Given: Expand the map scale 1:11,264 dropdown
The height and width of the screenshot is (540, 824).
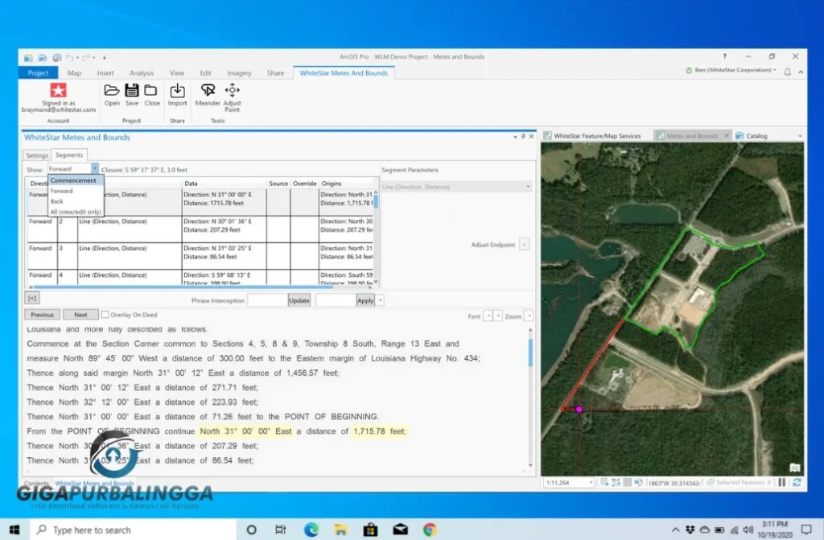Looking at the screenshot, I should pyautogui.click(x=591, y=482).
